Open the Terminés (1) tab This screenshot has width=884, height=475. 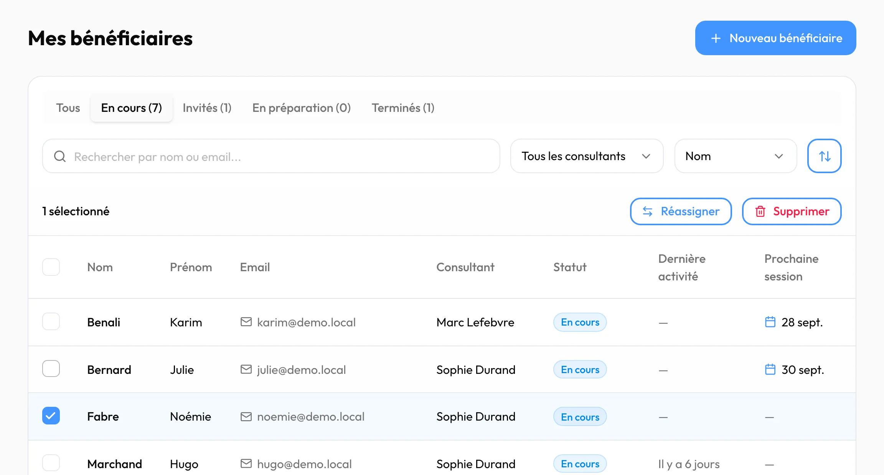pos(403,108)
